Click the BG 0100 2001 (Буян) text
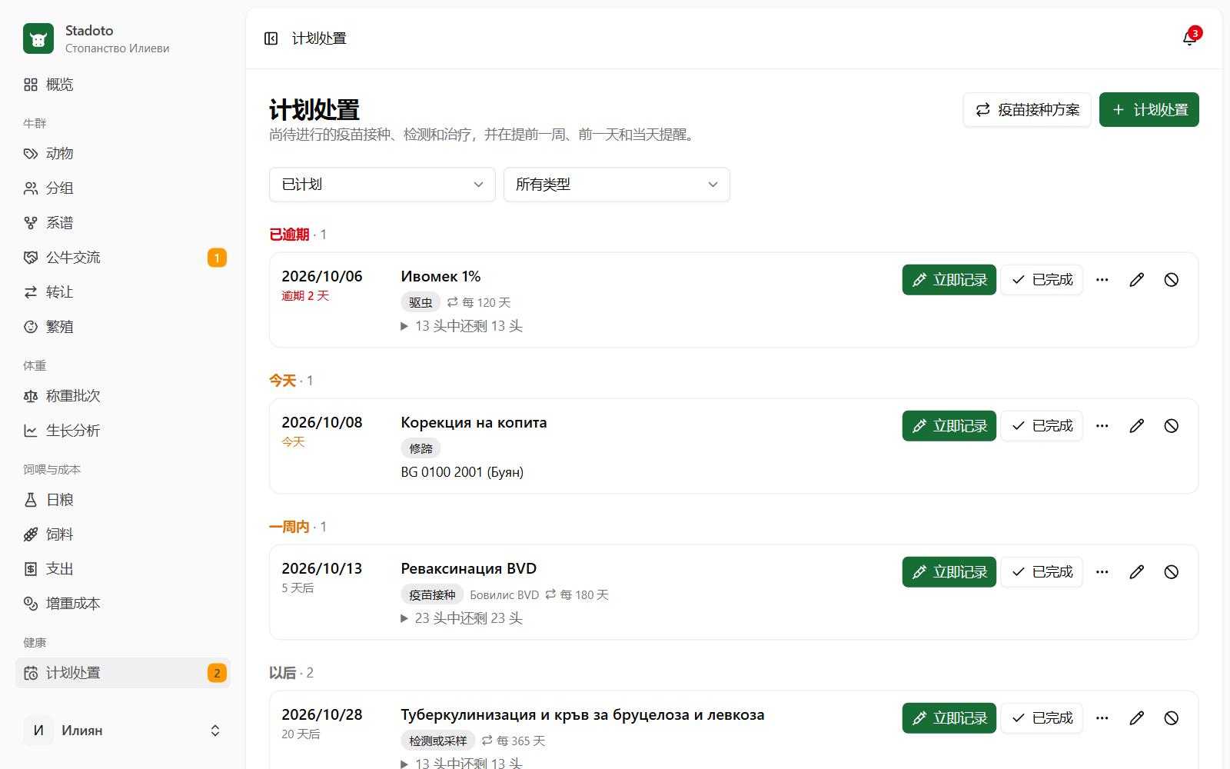1230x769 pixels. click(462, 472)
